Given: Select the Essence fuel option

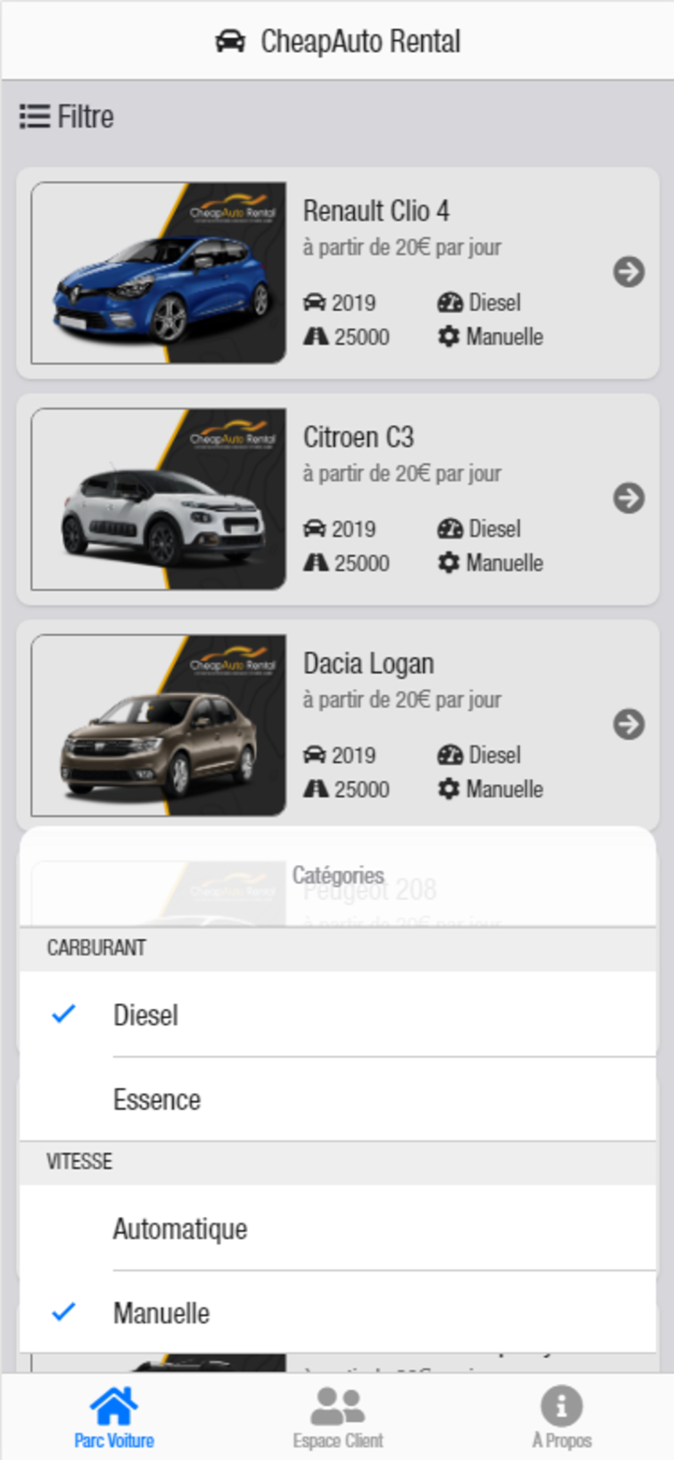Looking at the screenshot, I should click(338, 1099).
